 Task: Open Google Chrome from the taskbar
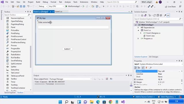(110, 102)
